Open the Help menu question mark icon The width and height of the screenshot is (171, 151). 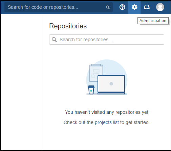(122, 7)
